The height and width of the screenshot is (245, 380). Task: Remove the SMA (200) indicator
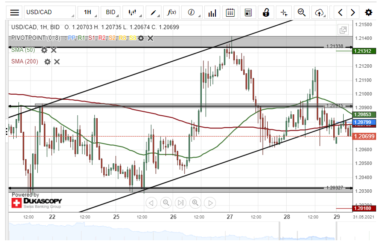[x=57, y=62]
